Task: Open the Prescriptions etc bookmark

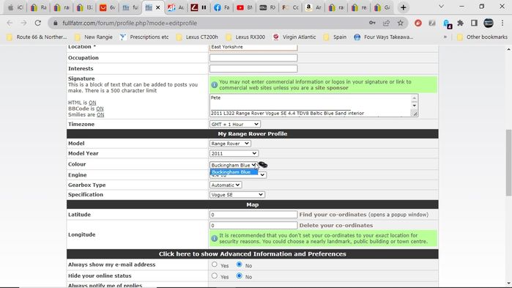Action: pyautogui.click(x=144, y=37)
